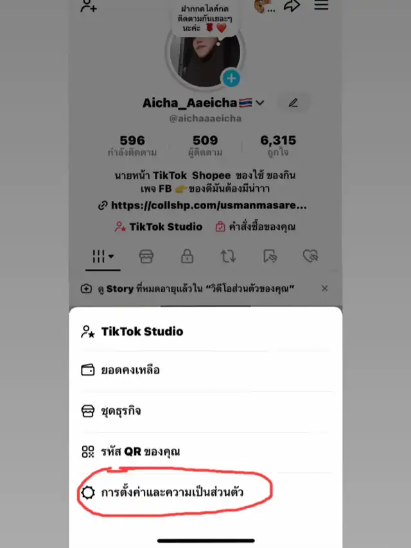Open the shop showcase tab icon
The height and width of the screenshot is (548, 411).
click(x=146, y=256)
